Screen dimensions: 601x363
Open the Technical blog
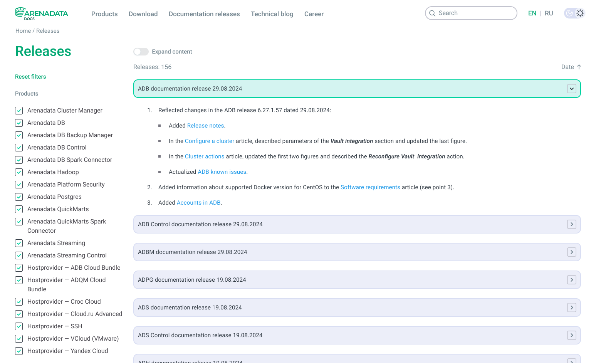pyautogui.click(x=272, y=14)
